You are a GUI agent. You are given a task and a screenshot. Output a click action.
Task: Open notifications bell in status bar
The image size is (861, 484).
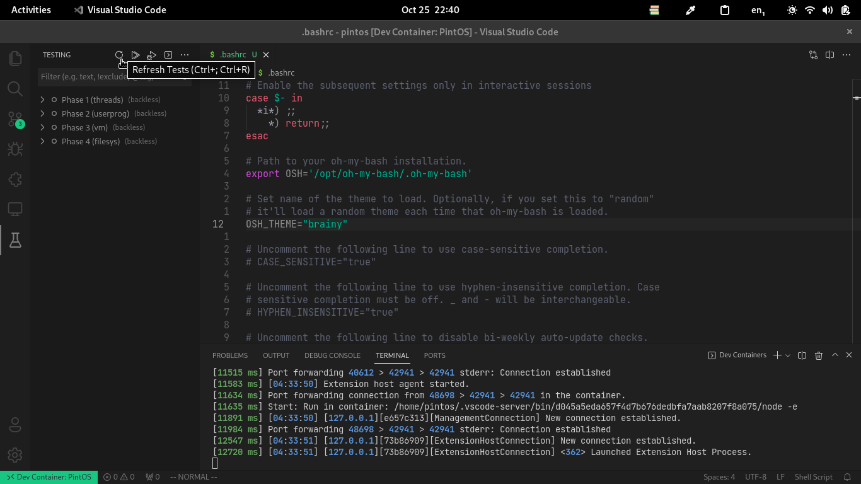pyautogui.click(x=847, y=477)
